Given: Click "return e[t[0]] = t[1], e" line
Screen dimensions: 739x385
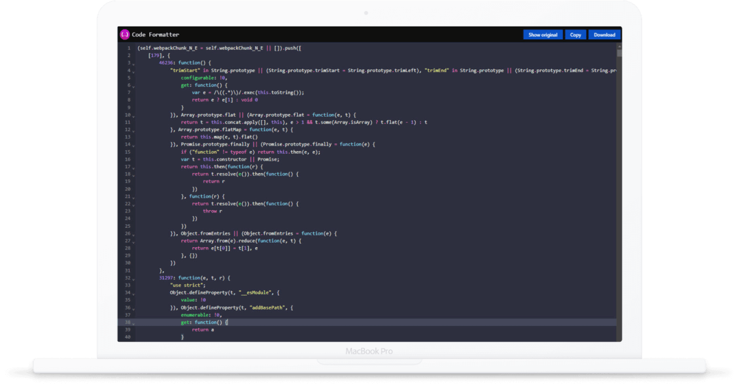Looking at the screenshot, I should pos(225,248).
